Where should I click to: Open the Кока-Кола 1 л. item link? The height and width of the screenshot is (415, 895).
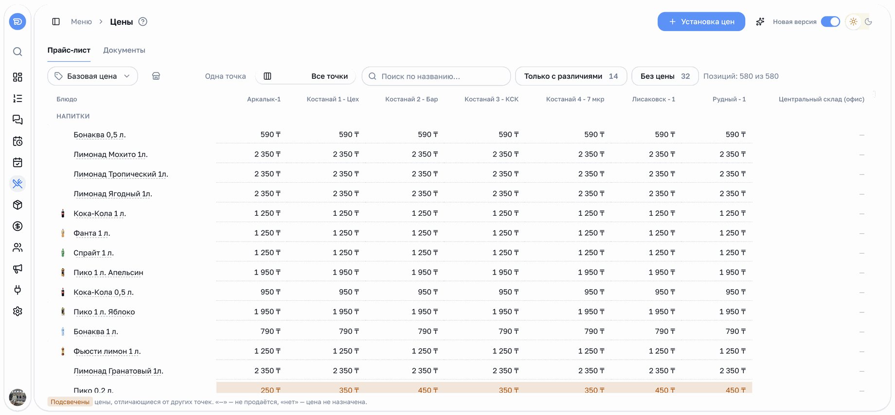point(100,213)
